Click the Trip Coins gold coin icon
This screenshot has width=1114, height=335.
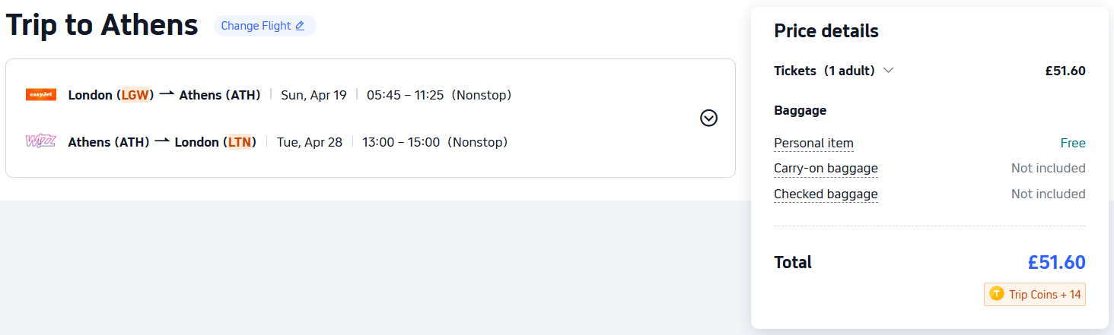[x=997, y=294]
